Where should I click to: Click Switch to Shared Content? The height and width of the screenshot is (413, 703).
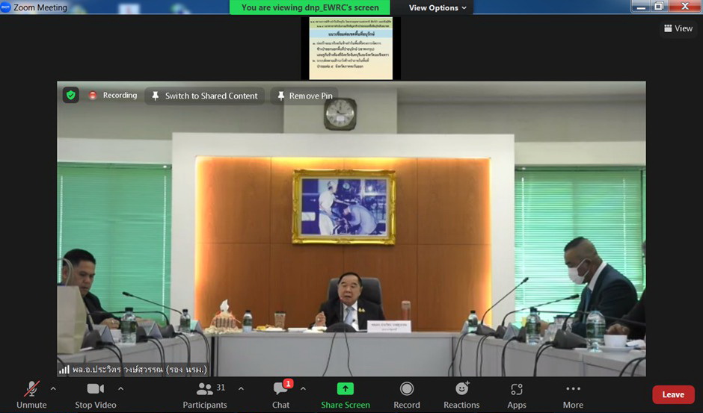tap(204, 96)
